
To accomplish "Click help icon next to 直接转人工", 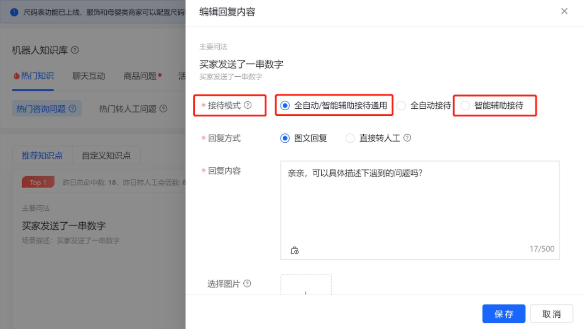I will (x=407, y=138).
